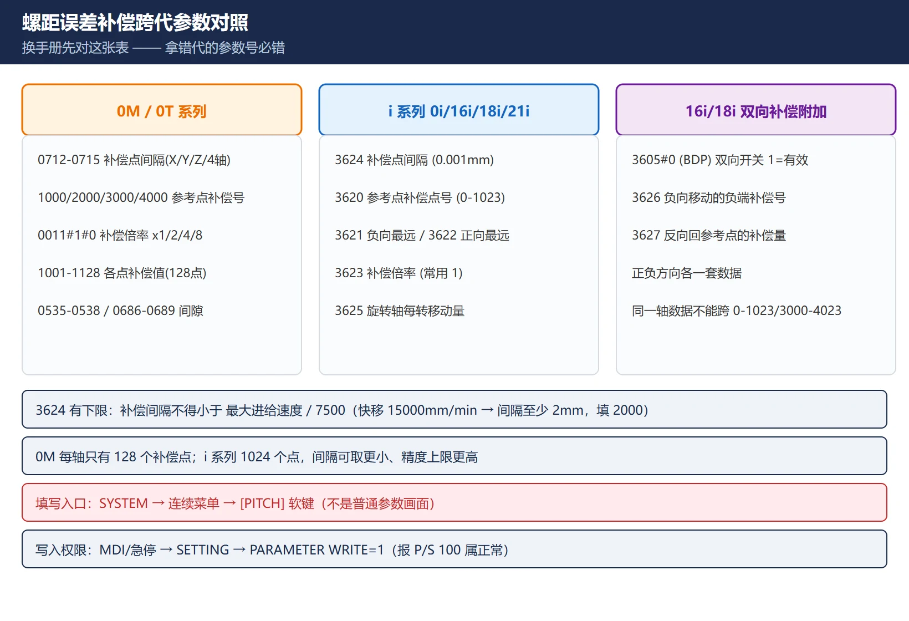Select the 16i/18i 双向补偿附加 header

756,110
